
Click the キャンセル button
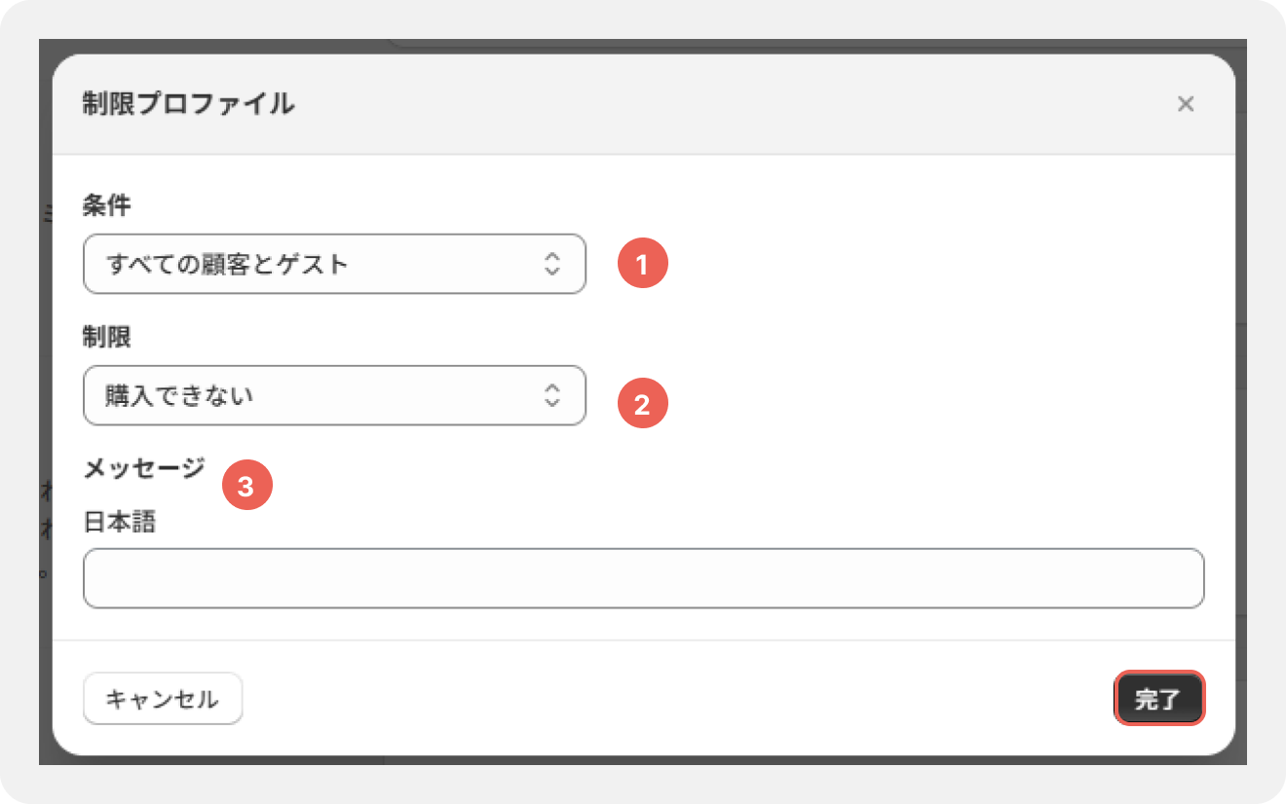163,699
